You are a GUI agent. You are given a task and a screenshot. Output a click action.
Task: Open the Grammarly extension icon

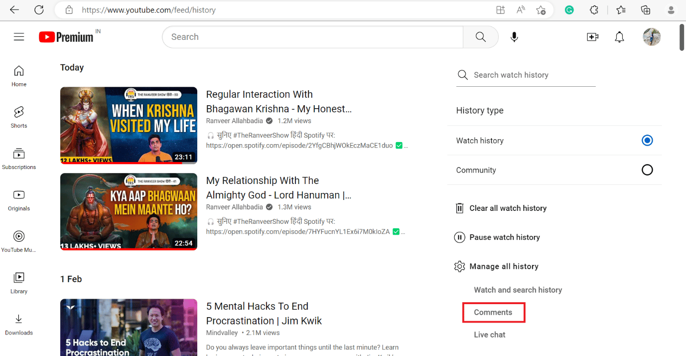[569, 9]
